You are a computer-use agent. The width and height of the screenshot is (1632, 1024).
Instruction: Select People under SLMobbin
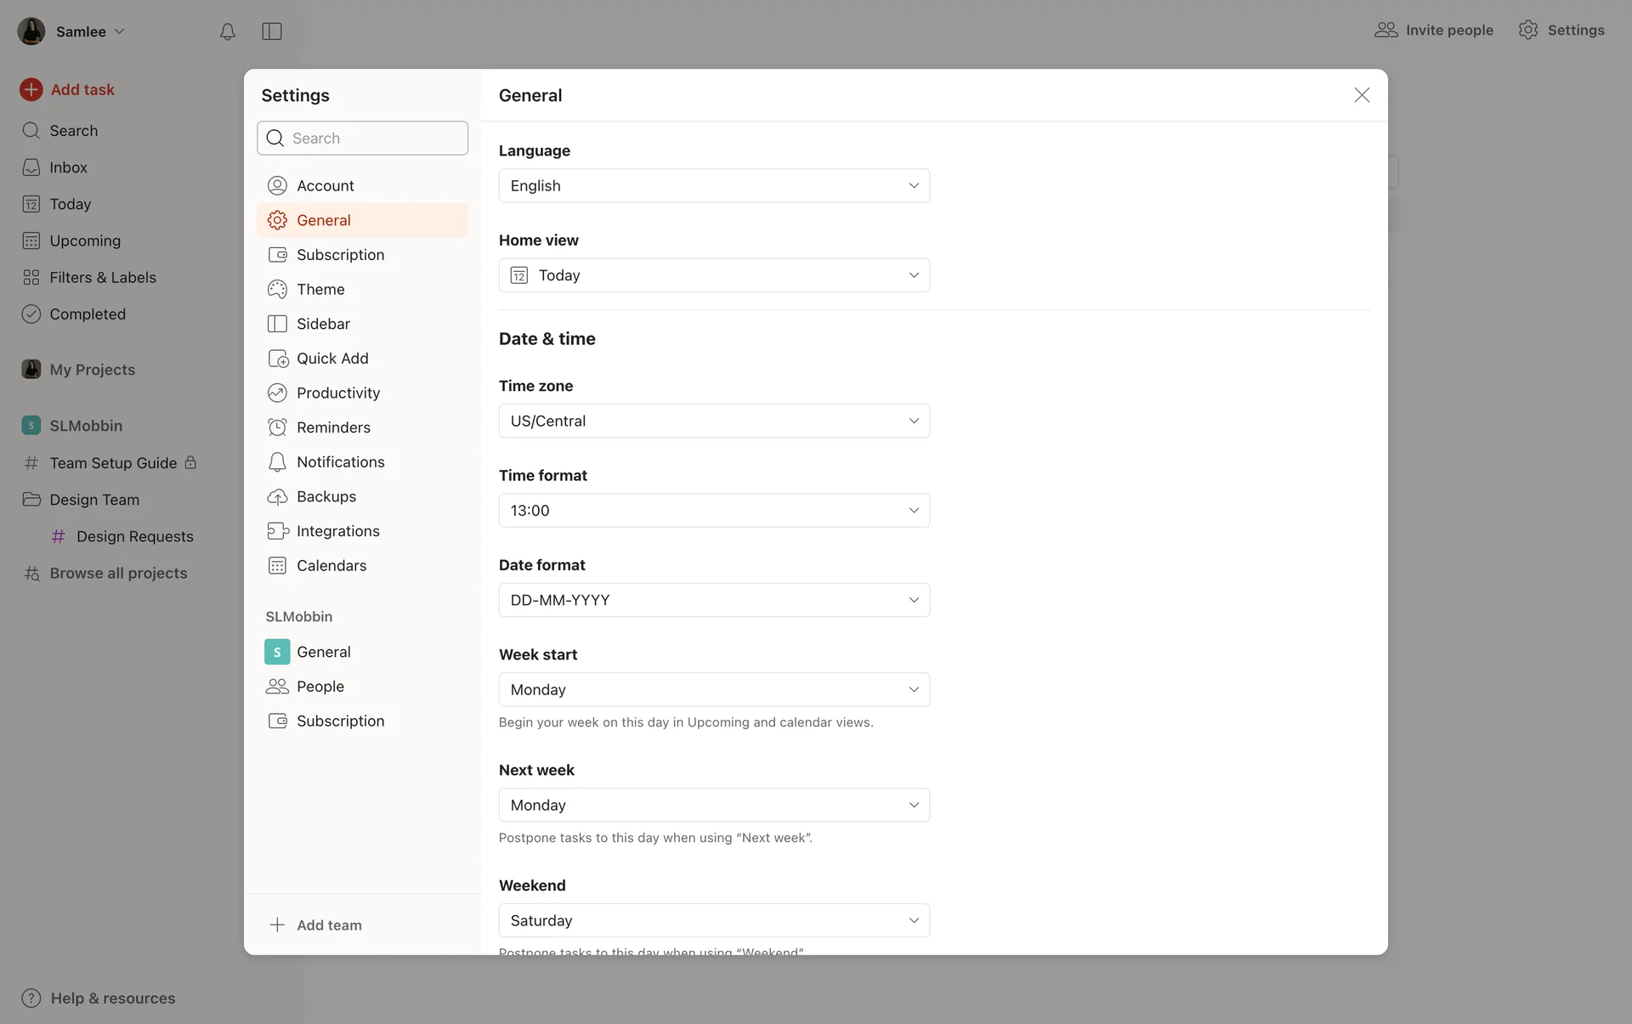tap(320, 687)
